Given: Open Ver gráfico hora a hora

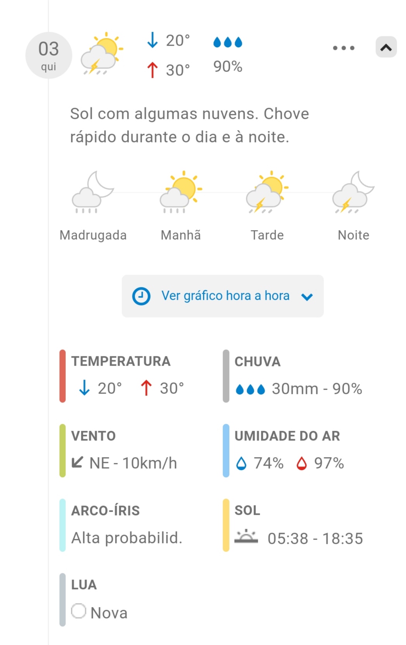Looking at the screenshot, I should pos(223,296).
